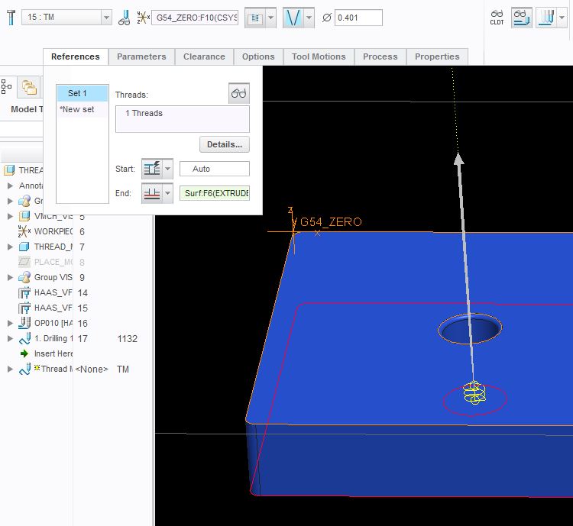The image size is (573, 526).
Task: Click the tool setup icon beside 15 : TM
Action: [x=11, y=17]
